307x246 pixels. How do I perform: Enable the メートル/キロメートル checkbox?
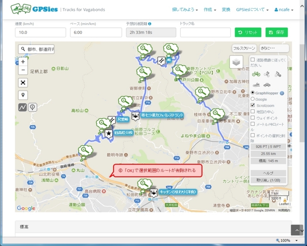point(253,124)
